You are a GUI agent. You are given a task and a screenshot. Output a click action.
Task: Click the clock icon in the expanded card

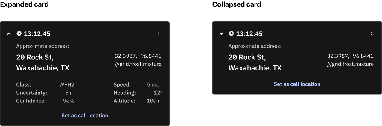point(19,33)
